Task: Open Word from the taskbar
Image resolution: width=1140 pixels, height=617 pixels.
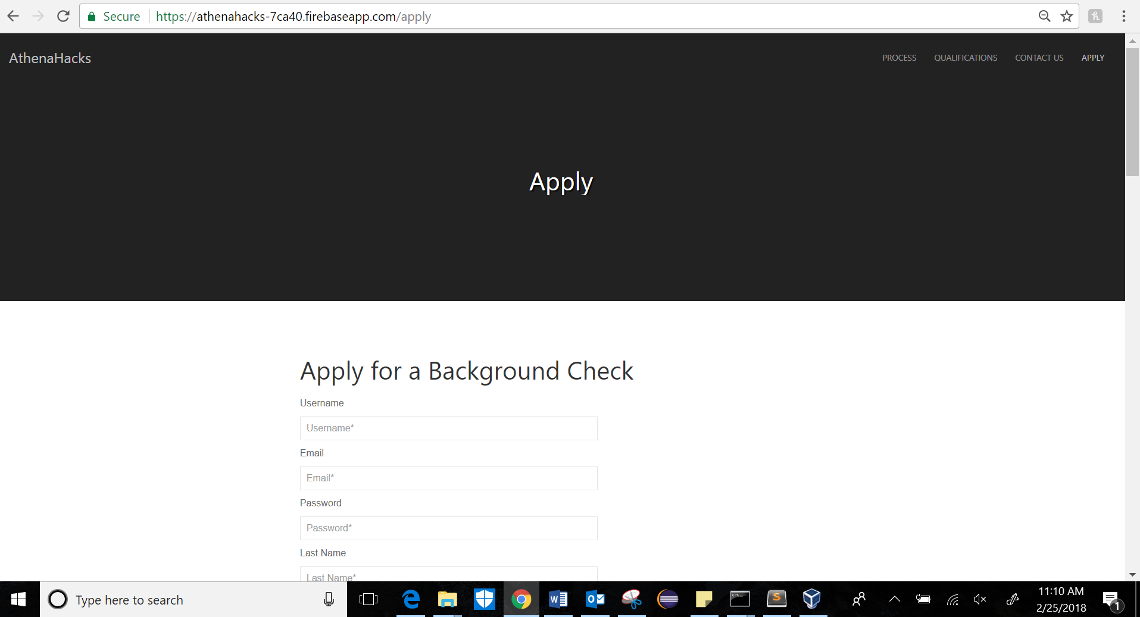Action: click(558, 599)
